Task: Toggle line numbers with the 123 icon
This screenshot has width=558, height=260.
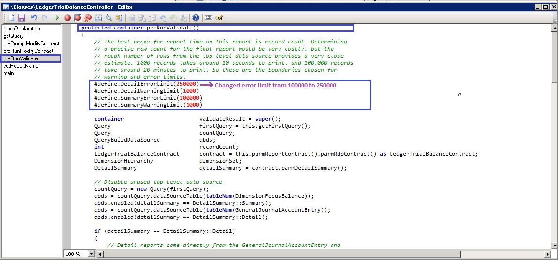Action: pyautogui.click(x=209, y=17)
